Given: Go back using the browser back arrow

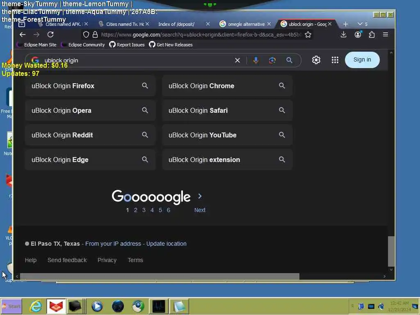Looking at the screenshot, I should tap(23, 34).
